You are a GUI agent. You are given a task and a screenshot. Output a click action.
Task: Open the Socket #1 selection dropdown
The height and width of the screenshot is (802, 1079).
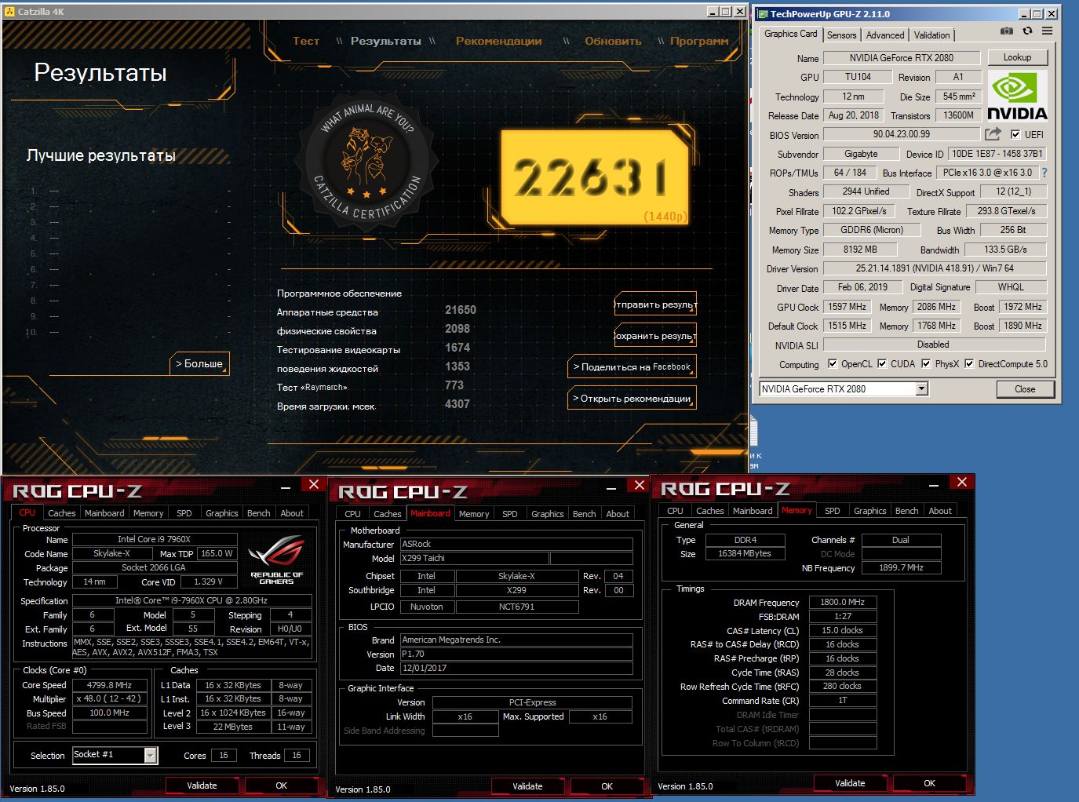point(150,755)
